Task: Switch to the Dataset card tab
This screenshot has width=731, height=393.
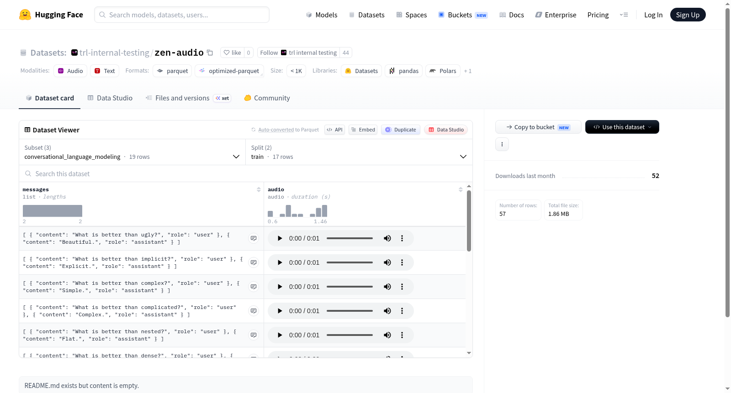Action: tap(50, 98)
